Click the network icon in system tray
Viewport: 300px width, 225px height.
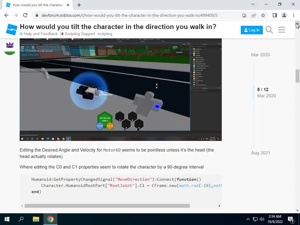coord(255,219)
